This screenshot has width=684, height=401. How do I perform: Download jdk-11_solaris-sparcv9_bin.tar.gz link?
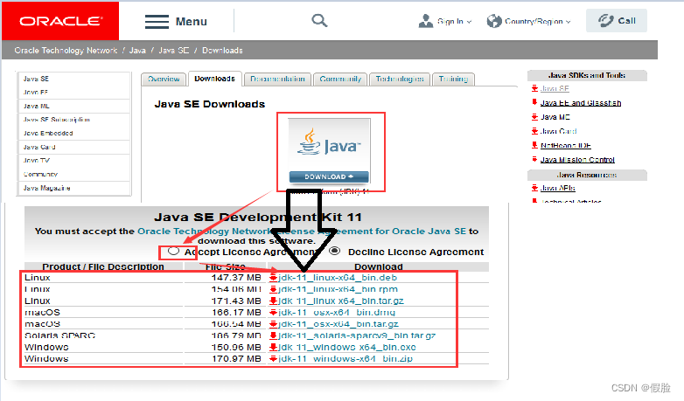pyautogui.click(x=357, y=335)
